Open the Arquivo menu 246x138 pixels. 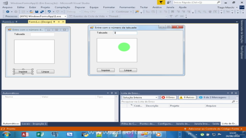7,7
